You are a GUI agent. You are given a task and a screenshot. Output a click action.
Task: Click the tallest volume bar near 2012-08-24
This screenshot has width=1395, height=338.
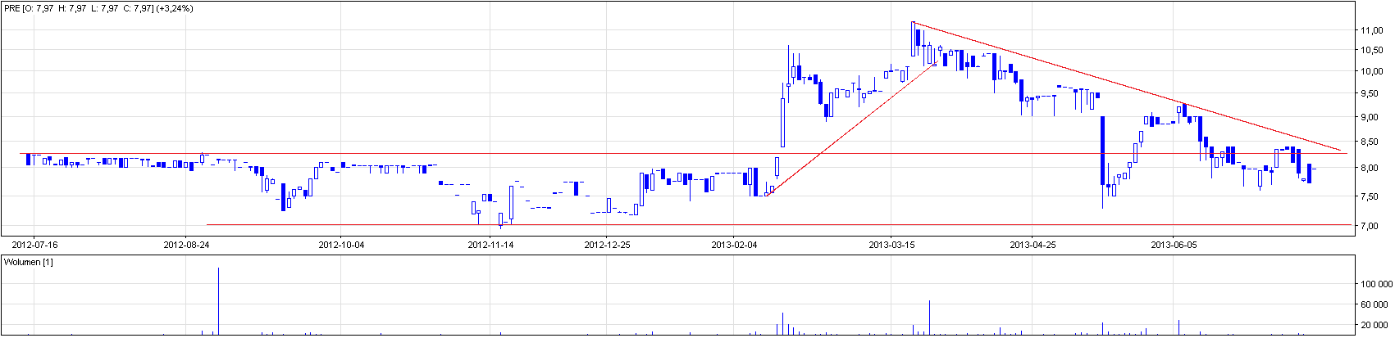pos(218,300)
